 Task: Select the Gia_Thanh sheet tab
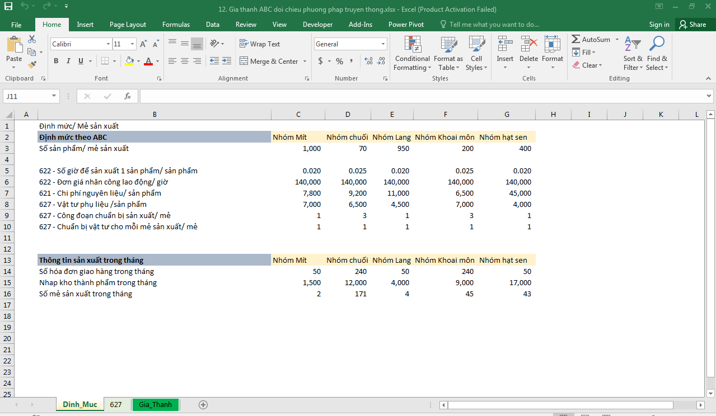[155, 404]
